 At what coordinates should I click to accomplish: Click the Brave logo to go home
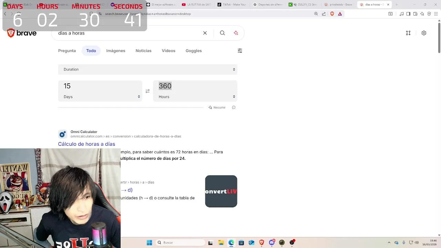pos(22,33)
